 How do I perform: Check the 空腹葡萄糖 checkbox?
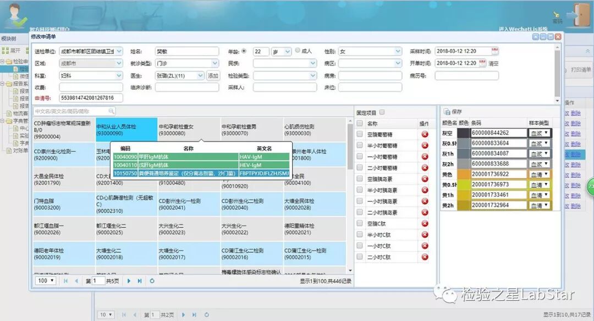[x=360, y=134]
